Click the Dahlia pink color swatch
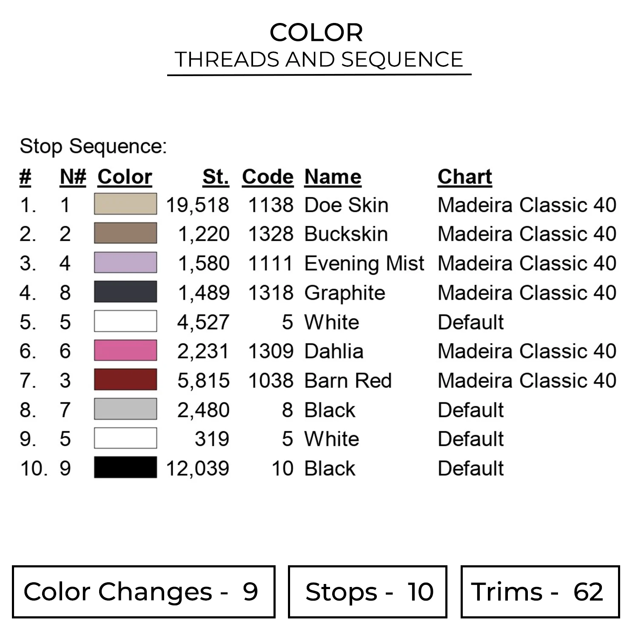This screenshot has width=638, height=638. click(125, 351)
